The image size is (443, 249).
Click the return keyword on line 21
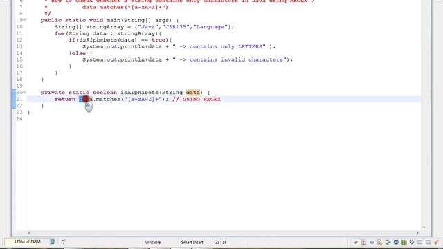pos(65,99)
